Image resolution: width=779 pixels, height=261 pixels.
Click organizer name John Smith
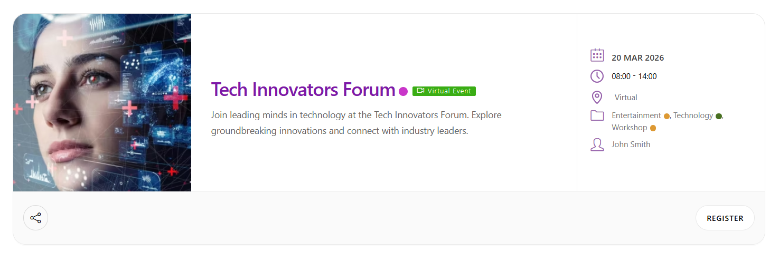(x=631, y=144)
